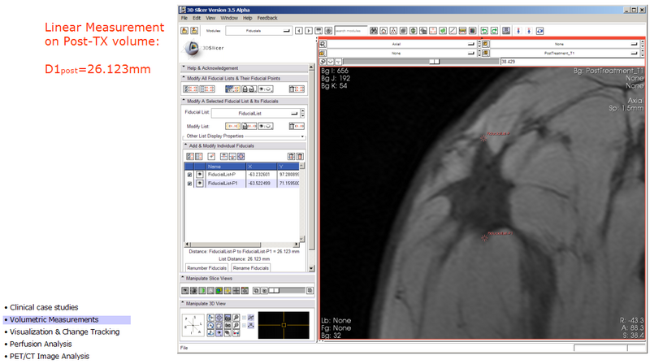Toggle visibility eye for FiducialList-P1
The width and height of the screenshot is (650, 364).
tap(200, 184)
